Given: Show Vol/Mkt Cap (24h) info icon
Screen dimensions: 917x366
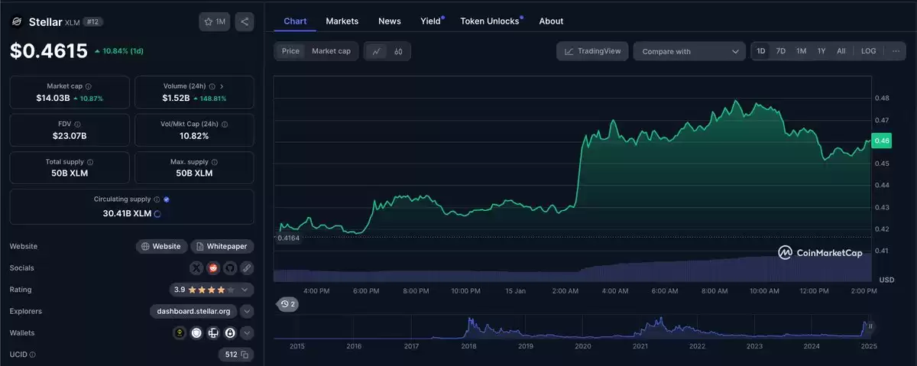Looking at the screenshot, I should coord(224,124).
